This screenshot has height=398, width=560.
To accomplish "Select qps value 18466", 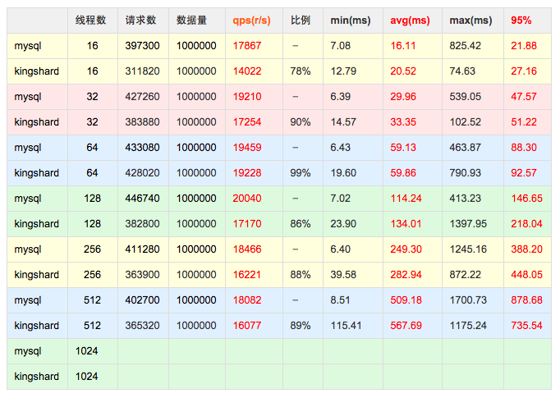I will point(247,249).
